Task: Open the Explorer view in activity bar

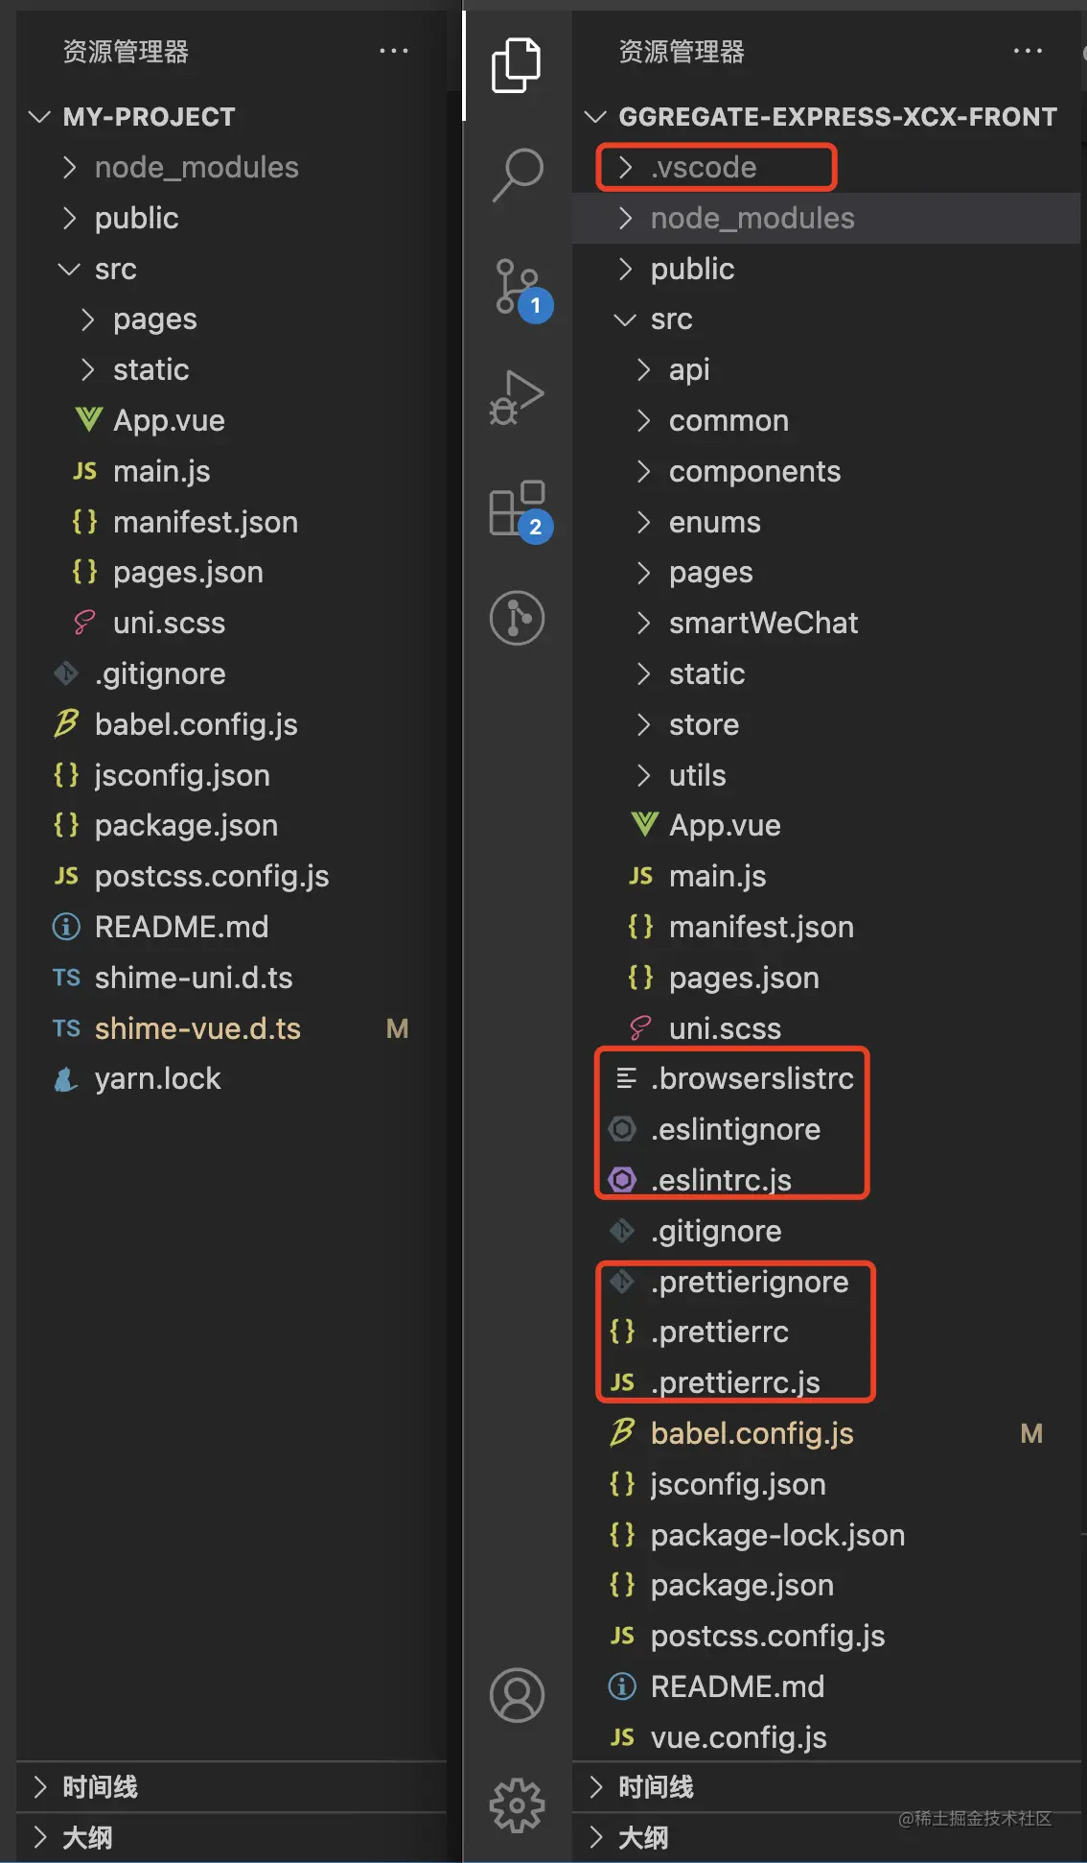Action: tap(516, 65)
